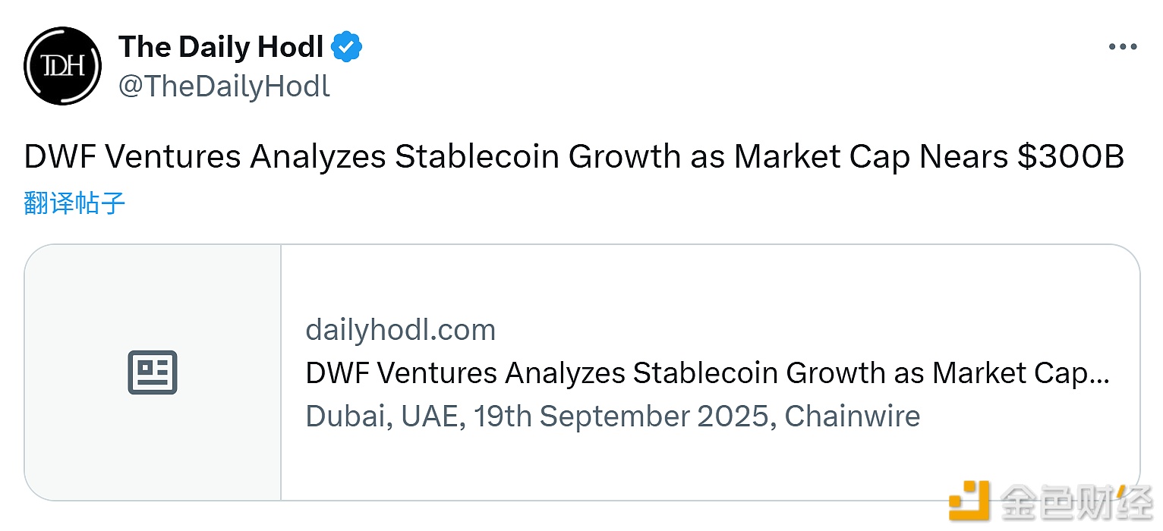Open The Daily Hodl display name

(221, 47)
